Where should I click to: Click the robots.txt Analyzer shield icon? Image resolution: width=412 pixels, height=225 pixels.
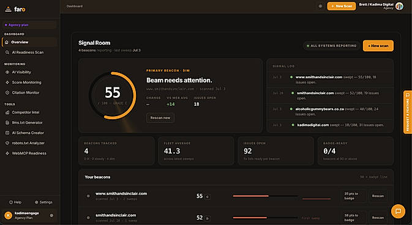(7, 143)
